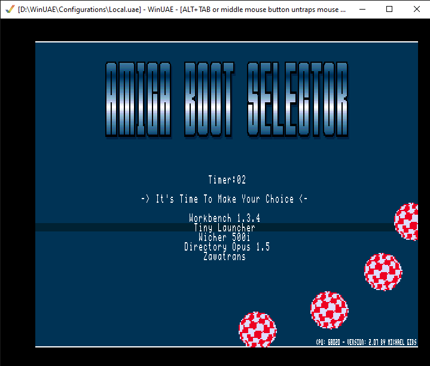Image resolution: width=430 pixels, height=366 pixels.
Task: Select the Zawatrans boot option
Action: (x=224, y=256)
